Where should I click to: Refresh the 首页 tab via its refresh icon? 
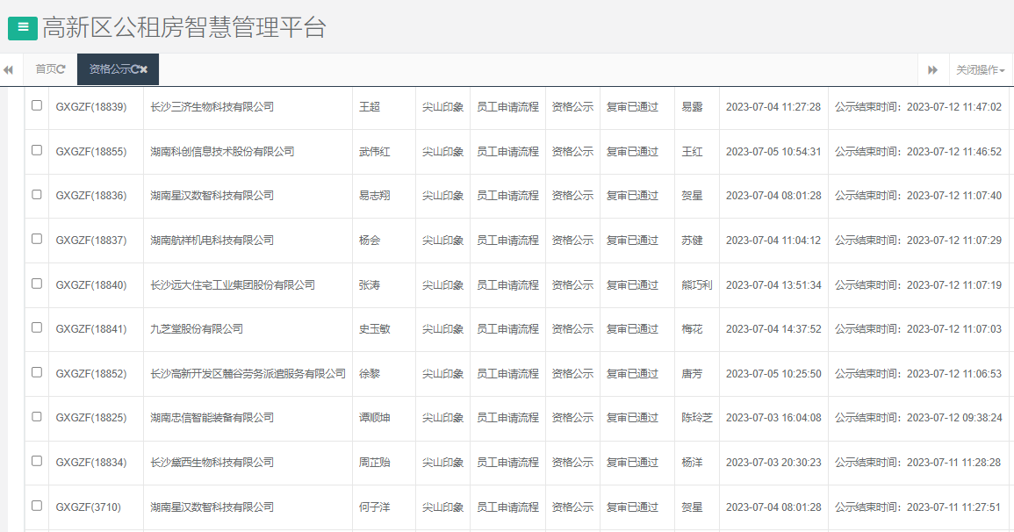62,68
